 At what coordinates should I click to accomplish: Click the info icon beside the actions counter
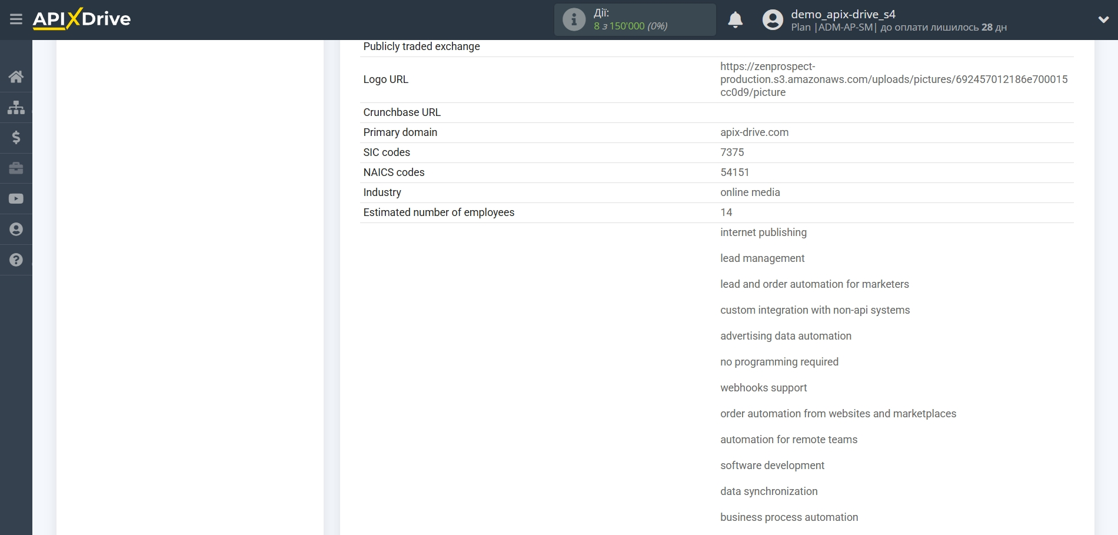pyautogui.click(x=574, y=19)
